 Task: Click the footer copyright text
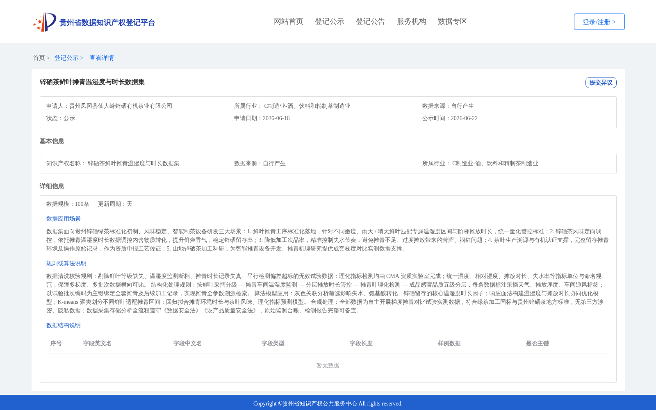tap(328, 403)
